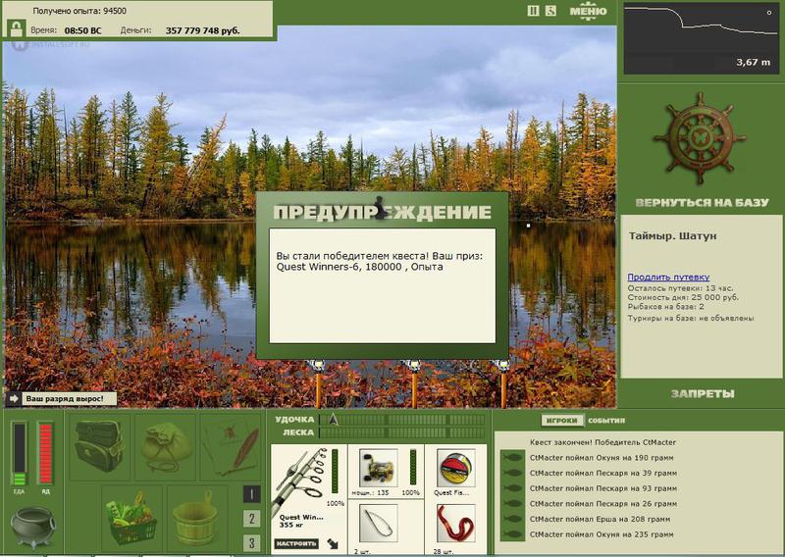Click the time value 08:50 ВС
This screenshot has height=557, width=785.
(x=82, y=30)
